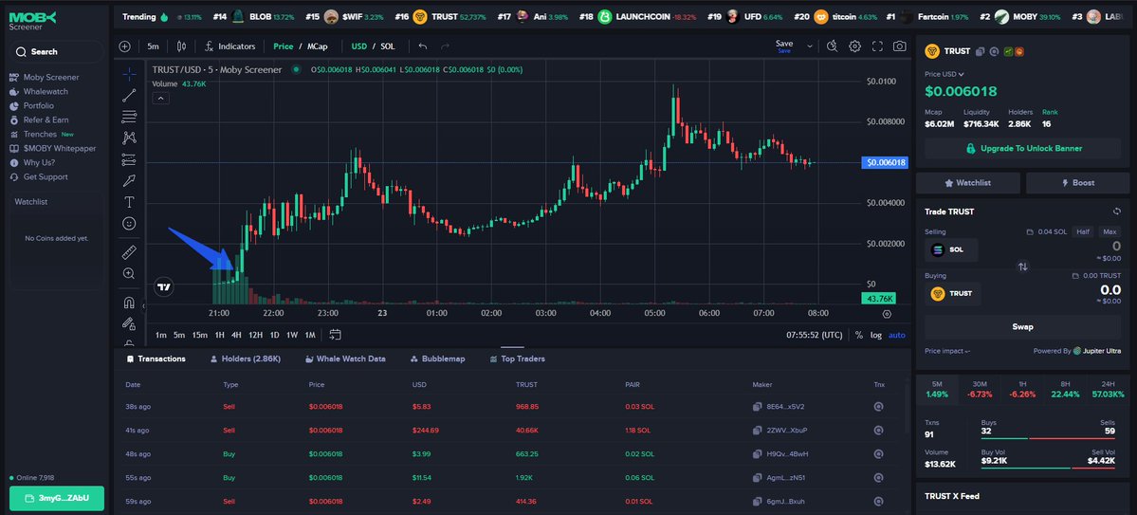The height and width of the screenshot is (515, 1137).
Task: Add a compare symbol with plus icon
Action: (x=125, y=46)
